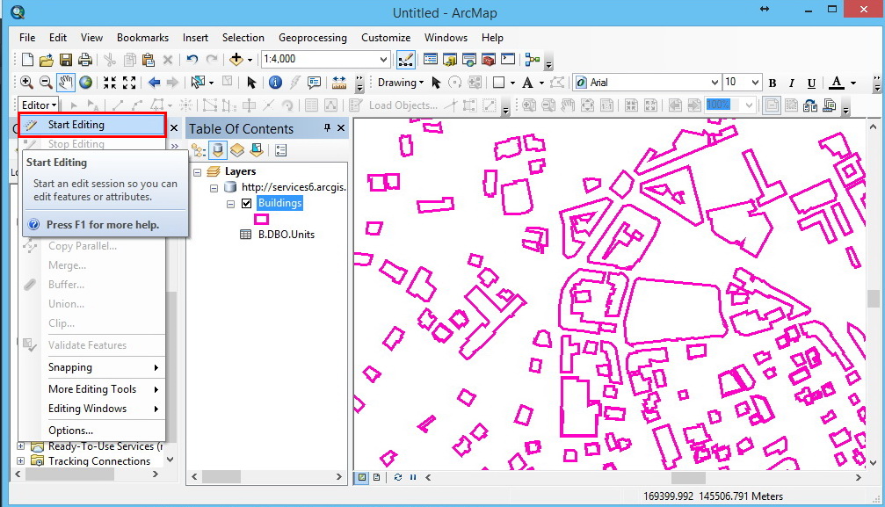Viewport: 885px width, 507px height.
Task: Click the font color A swatch
Action: tap(837, 83)
